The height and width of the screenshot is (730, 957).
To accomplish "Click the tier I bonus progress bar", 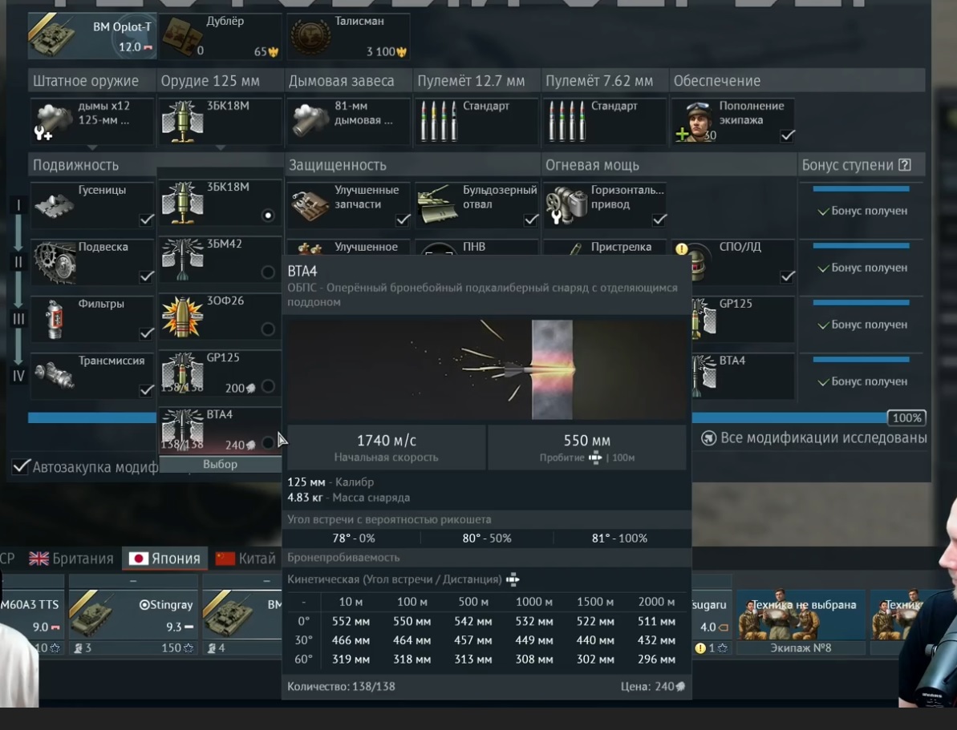I will click(862, 188).
